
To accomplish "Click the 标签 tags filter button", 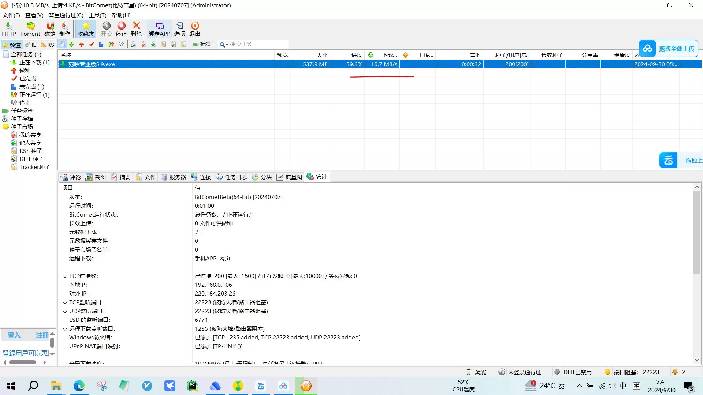I will coord(202,44).
